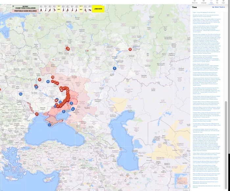Open the first Mikhaylovsk, Stavropol Krai news entry
The image size is (230, 191).
point(205,179)
